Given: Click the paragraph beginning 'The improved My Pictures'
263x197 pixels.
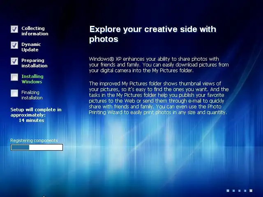Looking at the screenshot, I should (159, 98).
